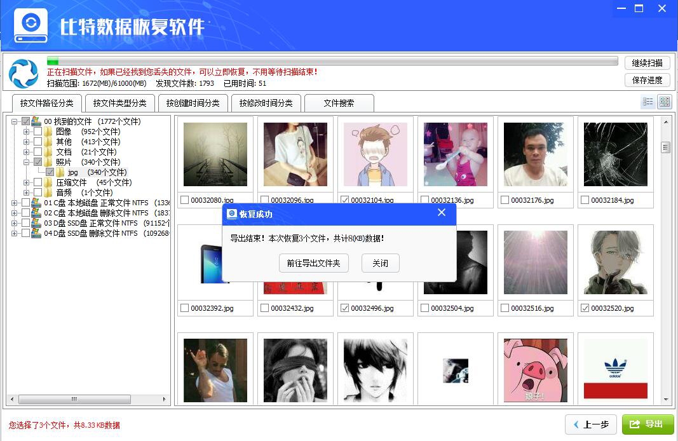Click 关闭 button in the dialog
The image size is (678, 441).
[x=381, y=263]
